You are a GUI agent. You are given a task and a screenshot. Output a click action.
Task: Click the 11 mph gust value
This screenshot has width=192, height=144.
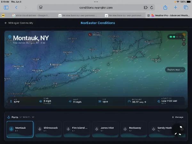click(77, 102)
